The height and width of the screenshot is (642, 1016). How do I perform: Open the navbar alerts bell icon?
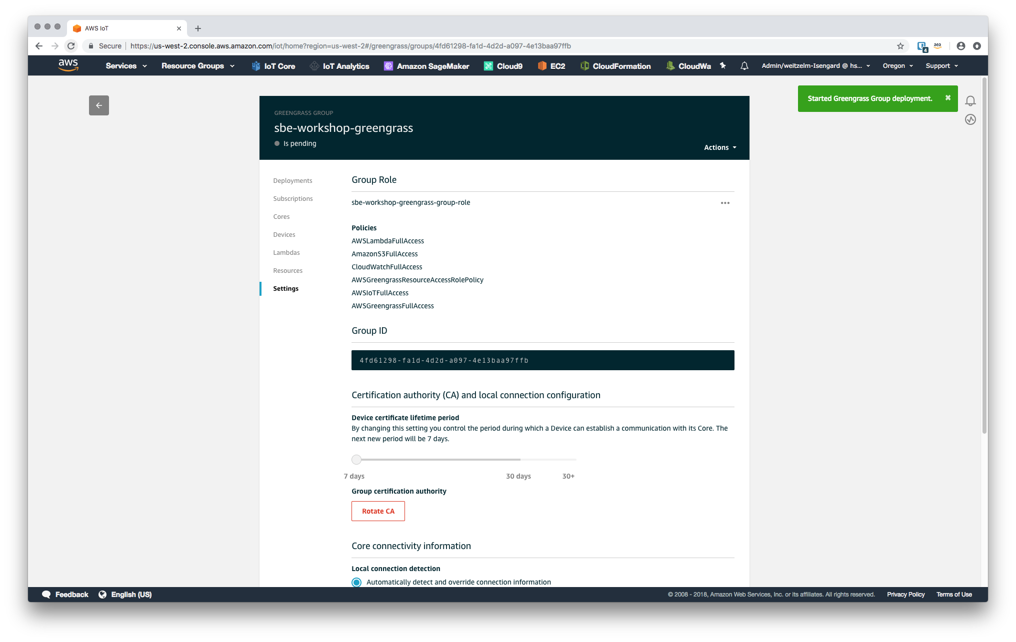(744, 66)
